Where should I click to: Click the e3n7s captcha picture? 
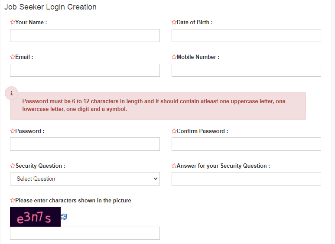[35, 217]
